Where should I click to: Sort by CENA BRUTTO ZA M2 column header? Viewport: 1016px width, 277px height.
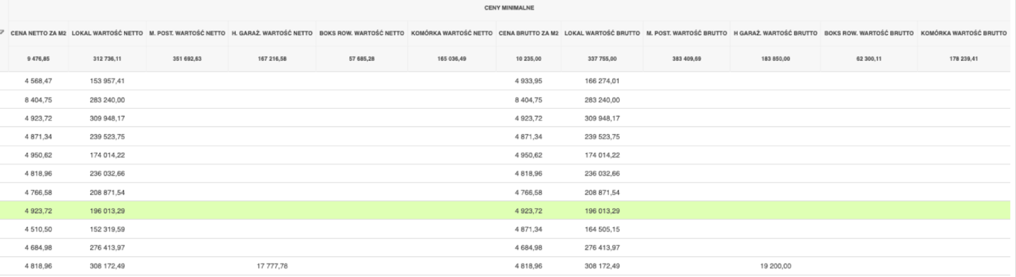529,33
